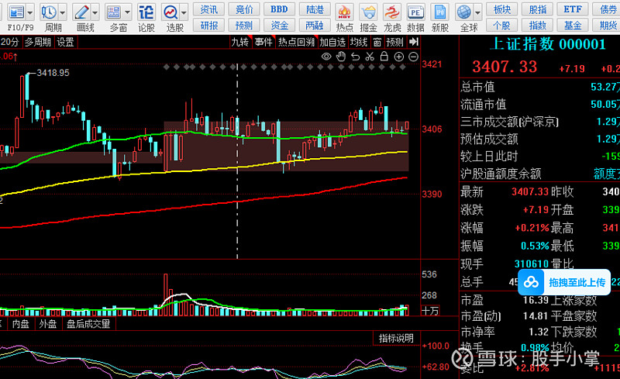620x379 pixels.
Task: Click the arrow-to-bar collapse panel icon
Action: tap(414, 42)
